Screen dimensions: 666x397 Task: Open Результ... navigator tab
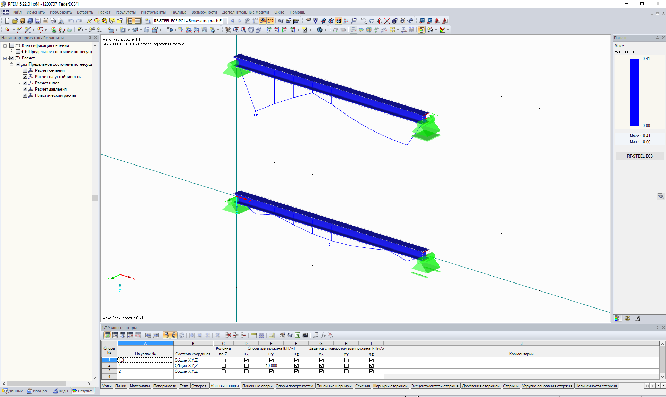(83, 391)
